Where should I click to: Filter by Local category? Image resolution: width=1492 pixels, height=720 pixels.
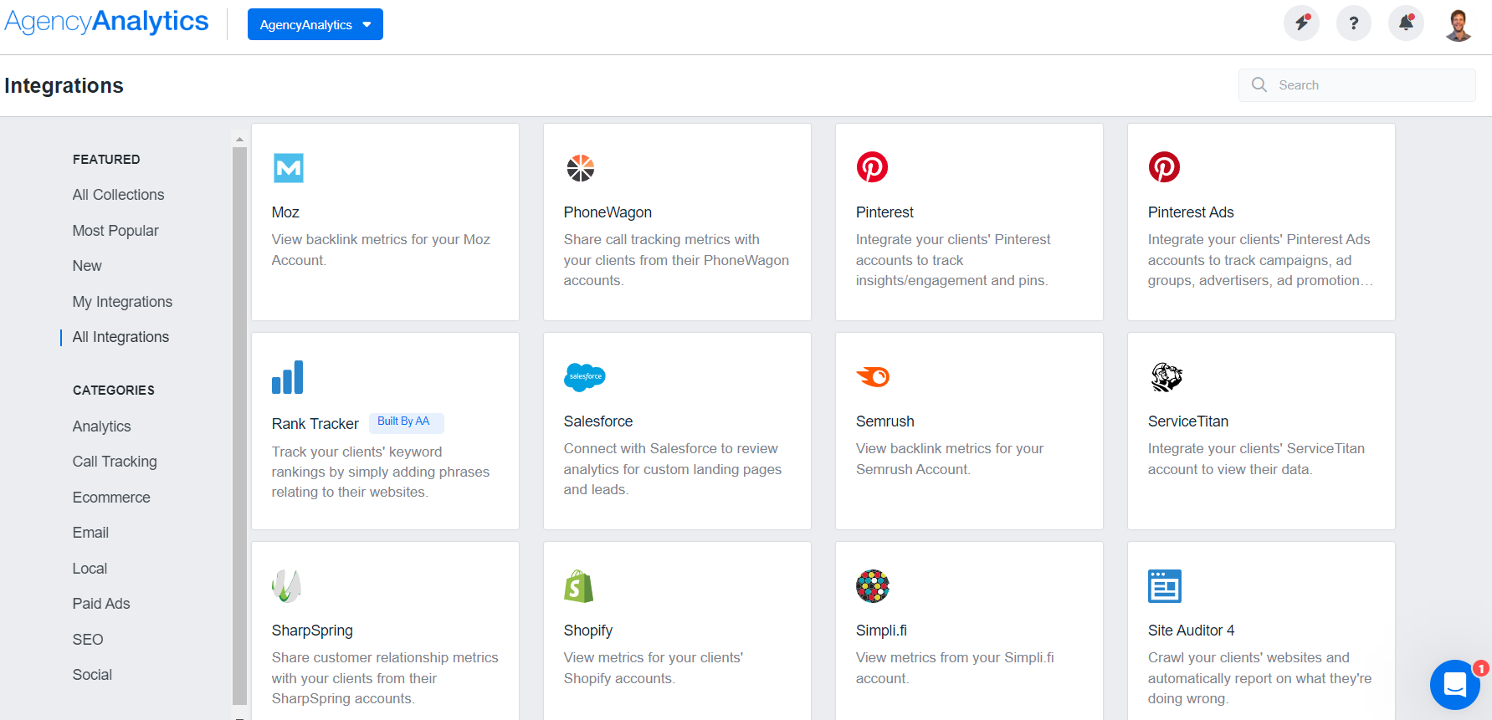click(x=90, y=569)
